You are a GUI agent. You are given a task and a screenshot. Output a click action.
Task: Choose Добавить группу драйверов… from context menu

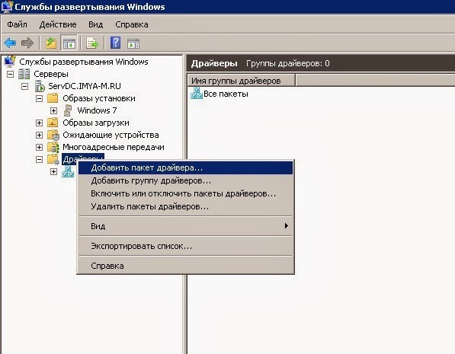[186, 181]
